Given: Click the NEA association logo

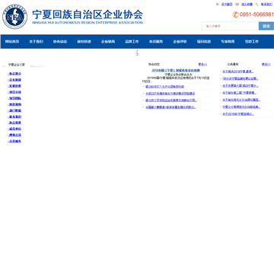Looking at the screenshot, I should click(14, 17).
